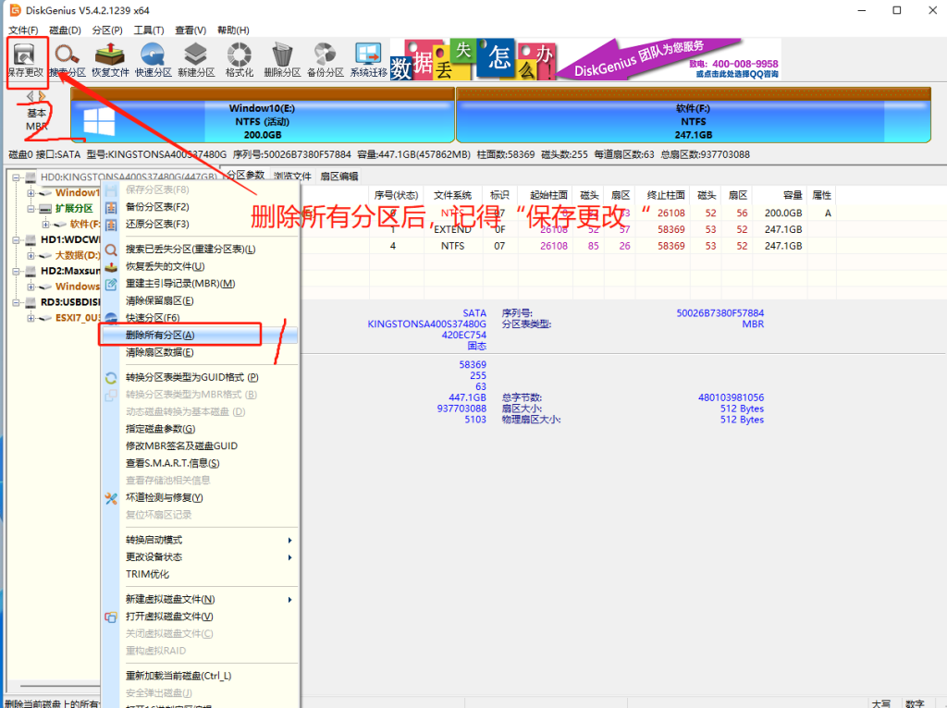Open the 帮助(H) menu
This screenshot has width=947, height=708.
pyautogui.click(x=233, y=31)
